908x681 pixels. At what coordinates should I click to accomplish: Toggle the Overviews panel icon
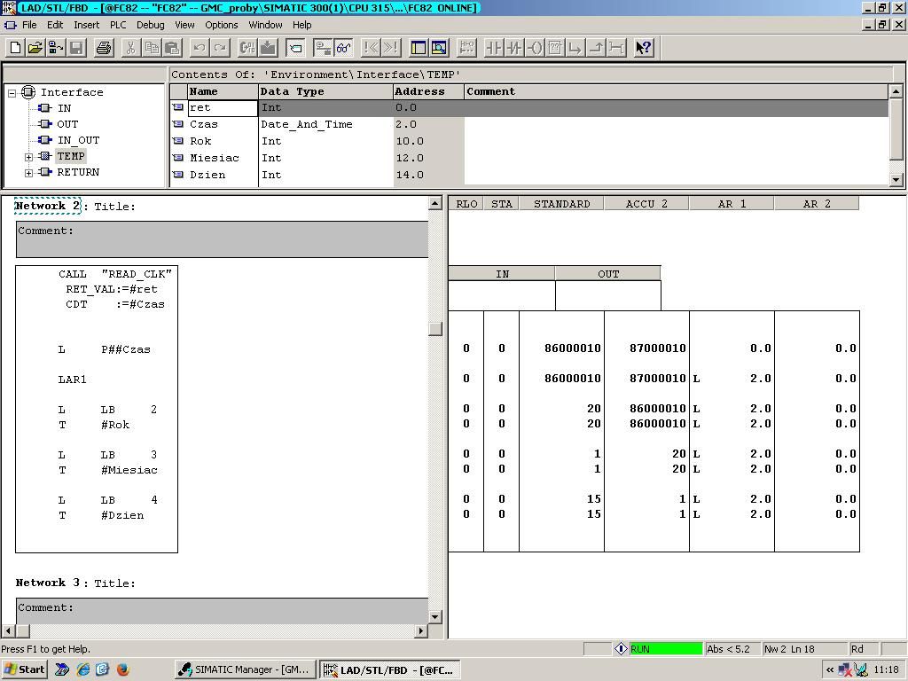tap(419, 48)
